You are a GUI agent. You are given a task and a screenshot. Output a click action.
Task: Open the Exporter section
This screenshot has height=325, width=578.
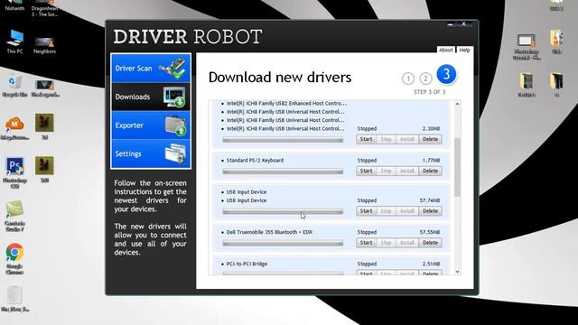click(151, 125)
